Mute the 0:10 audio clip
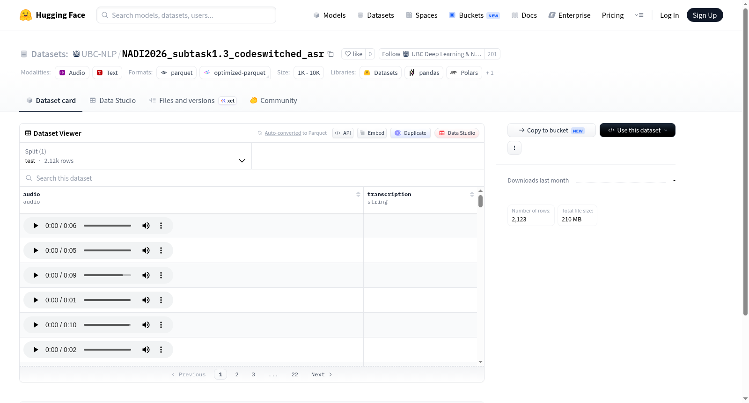 (x=146, y=325)
